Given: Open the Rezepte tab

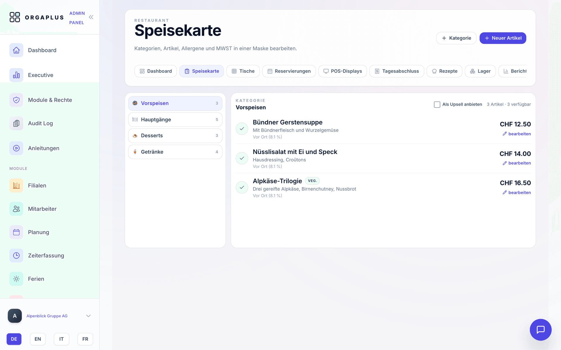Looking at the screenshot, I should [x=444, y=71].
